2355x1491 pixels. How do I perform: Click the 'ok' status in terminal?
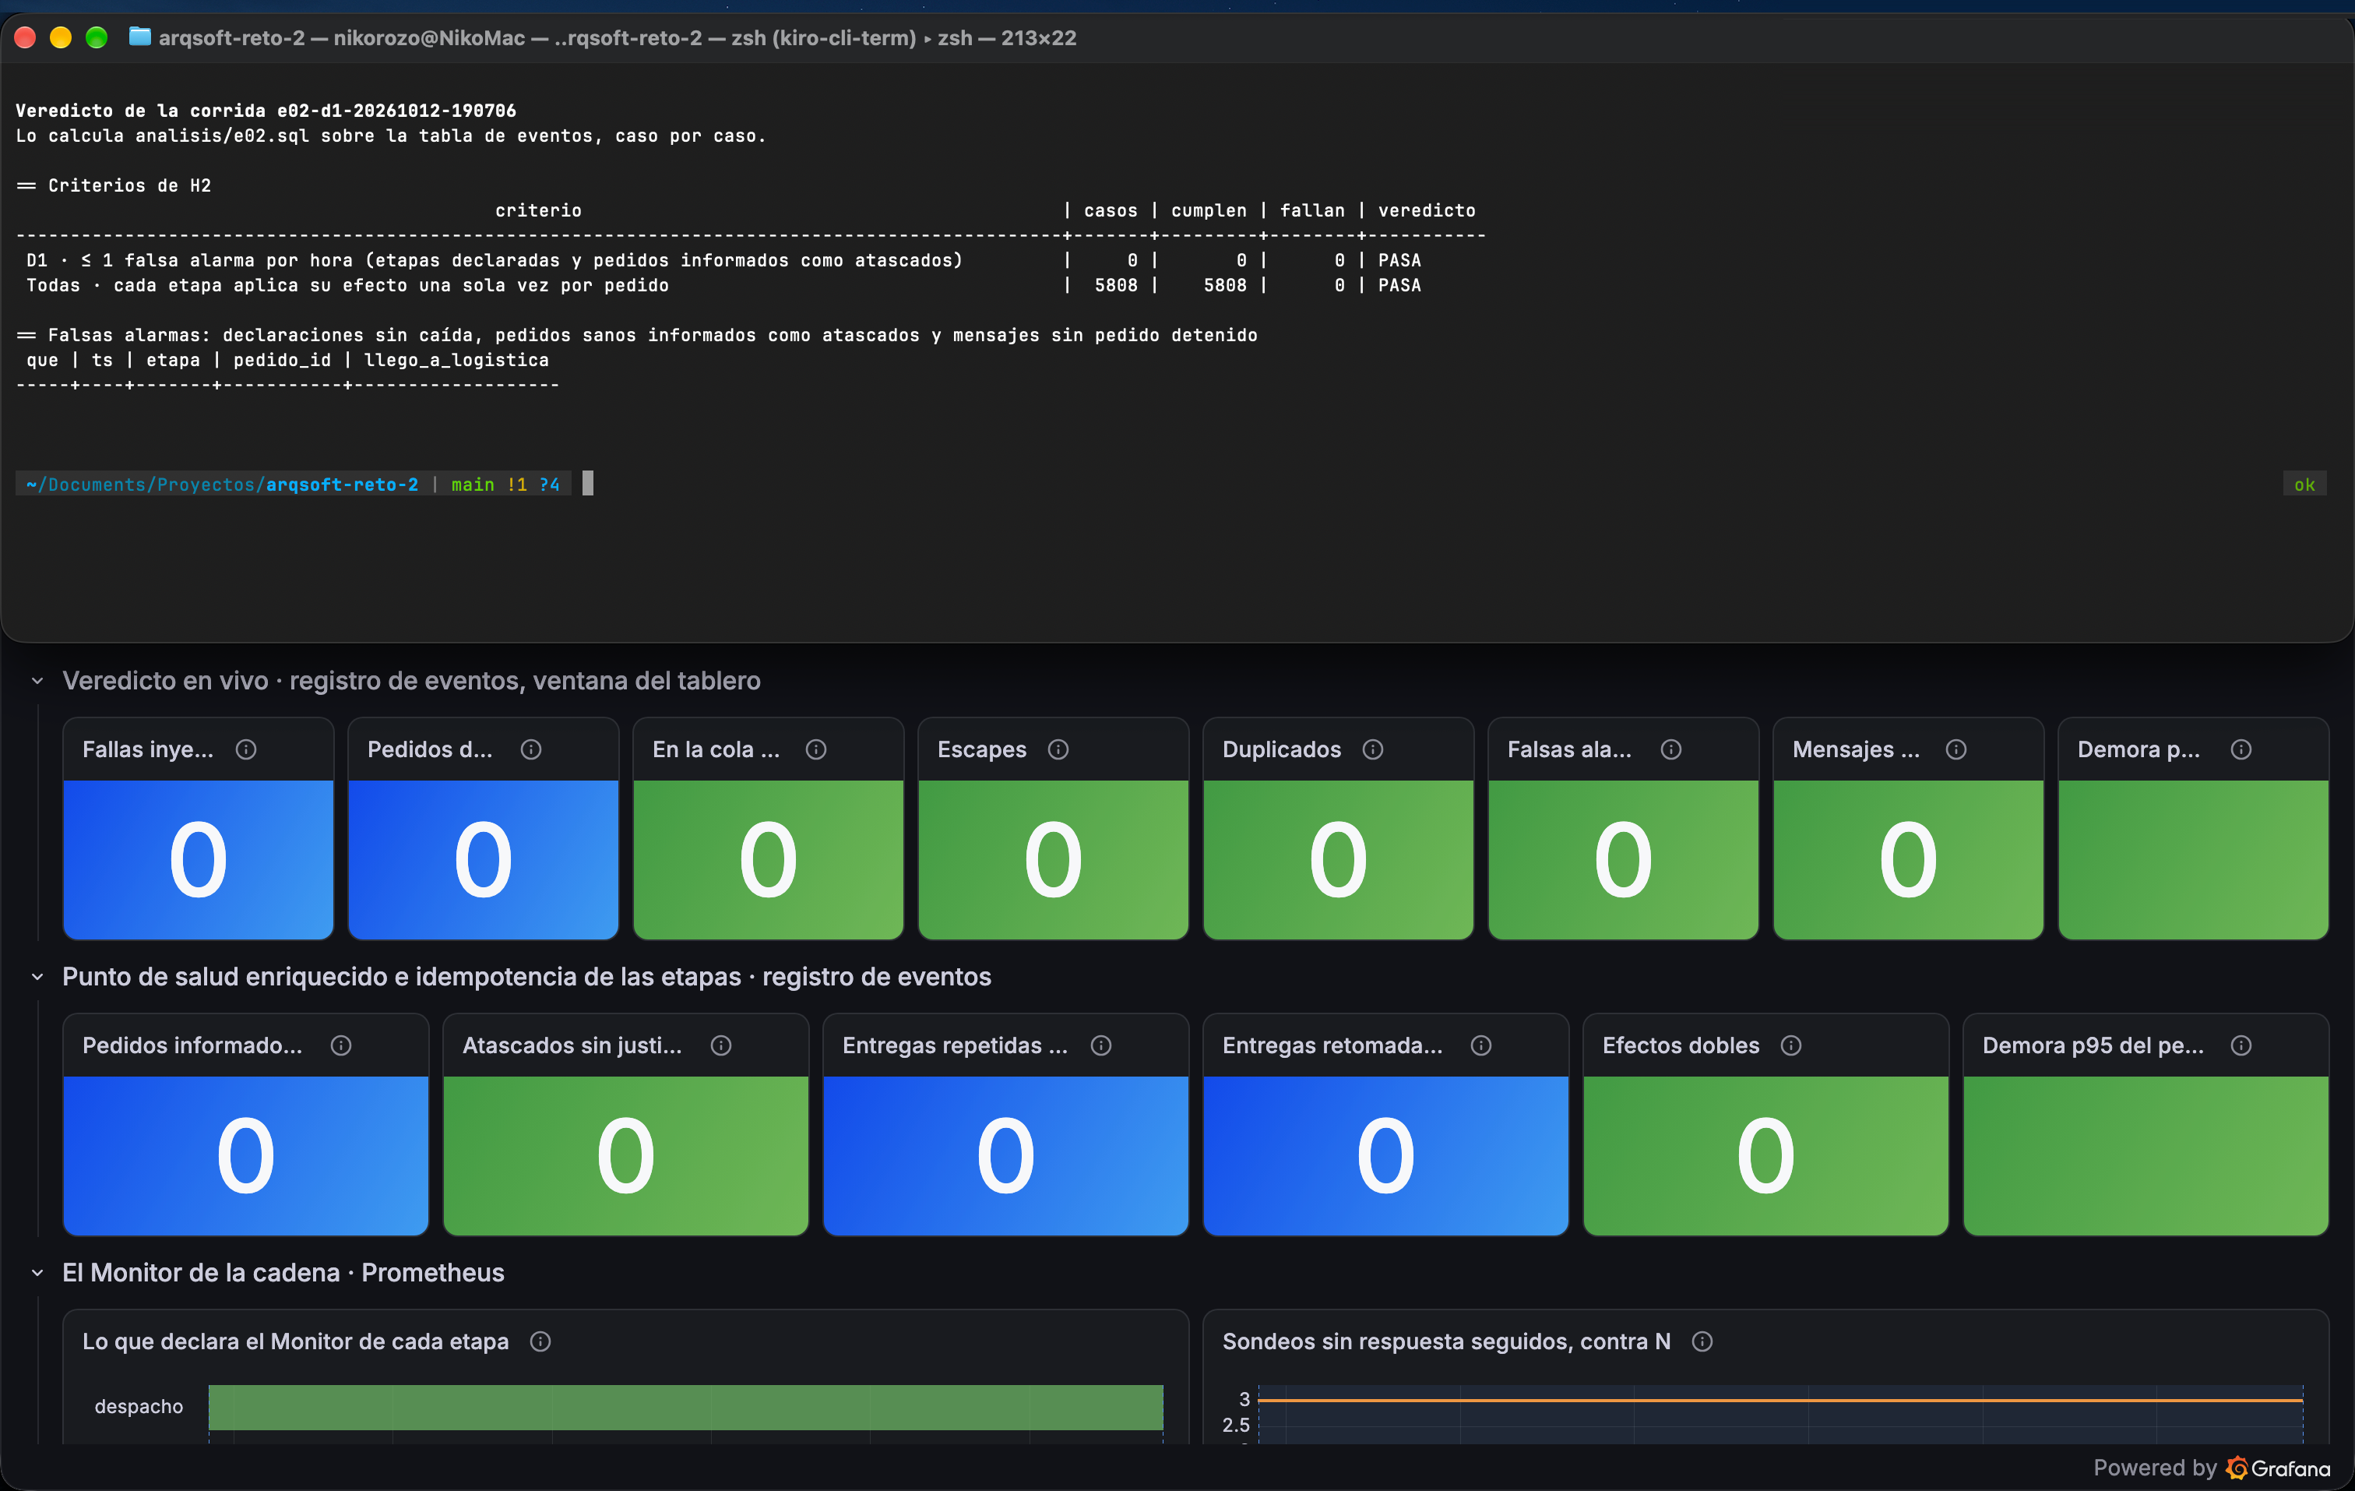point(2304,485)
